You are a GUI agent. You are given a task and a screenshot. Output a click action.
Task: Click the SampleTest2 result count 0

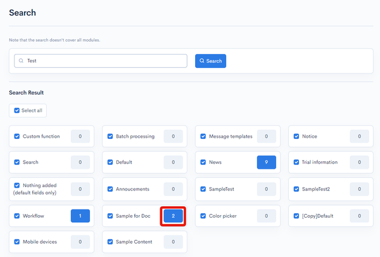[359, 189]
